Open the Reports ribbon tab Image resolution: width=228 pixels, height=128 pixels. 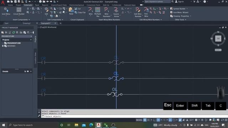tap(45, 5)
